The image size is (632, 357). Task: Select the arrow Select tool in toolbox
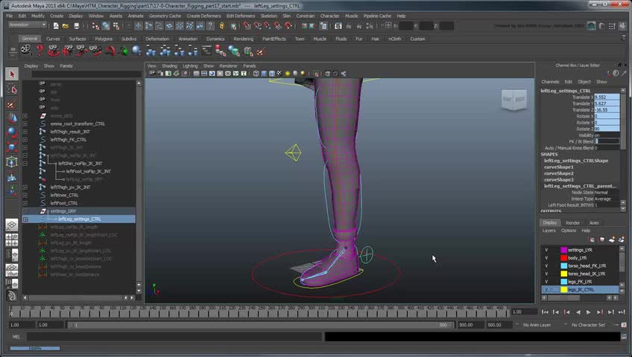coord(12,74)
